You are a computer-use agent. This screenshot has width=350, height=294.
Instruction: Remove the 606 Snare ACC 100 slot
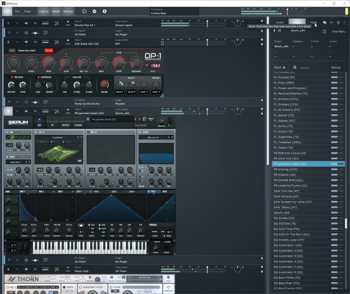(x=262, y=44)
